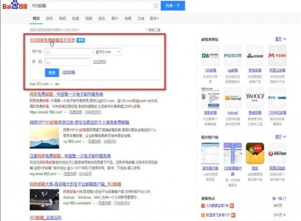Click the 126邮箱 text link
The image size is (301, 221).
click(210, 70)
